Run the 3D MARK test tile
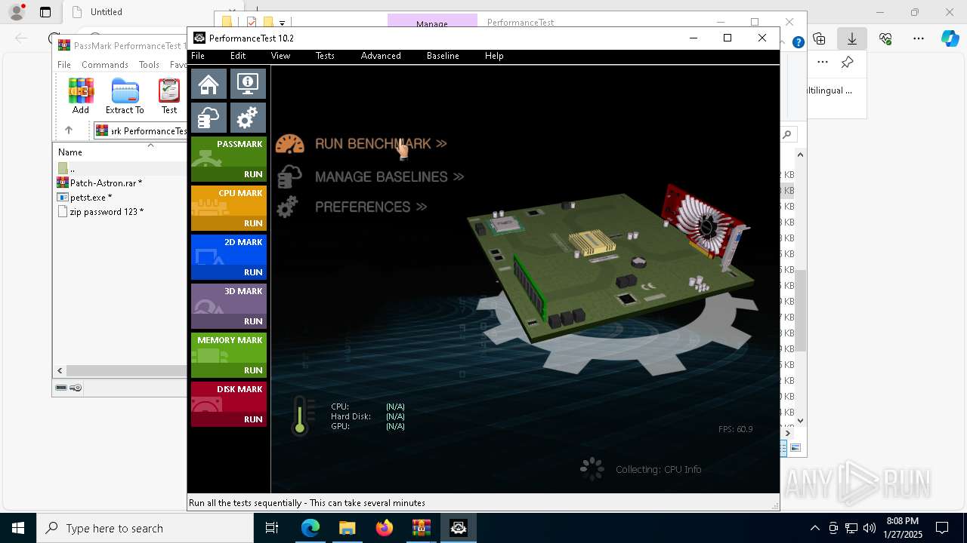Image resolution: width=967 pixels, height=543 pixels. (x=229, y=306)
